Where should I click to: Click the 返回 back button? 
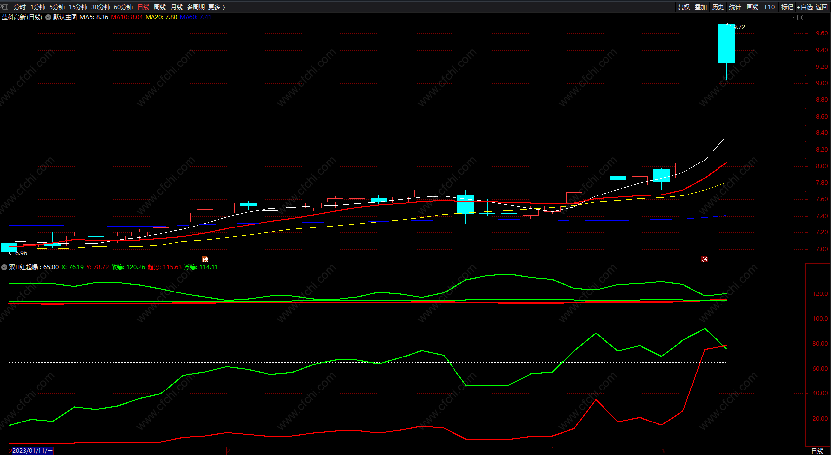click(822, 7)
